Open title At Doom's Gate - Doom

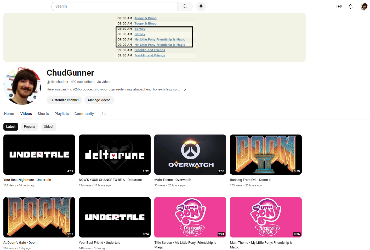20,243
